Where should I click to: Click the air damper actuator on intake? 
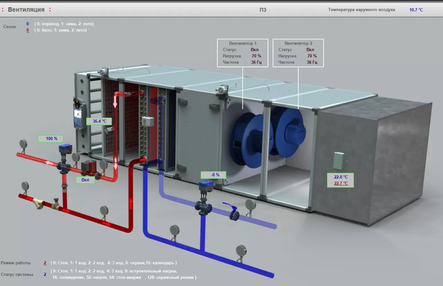click(79, 113)
